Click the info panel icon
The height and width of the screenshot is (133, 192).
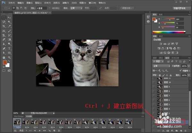(148, 22)
